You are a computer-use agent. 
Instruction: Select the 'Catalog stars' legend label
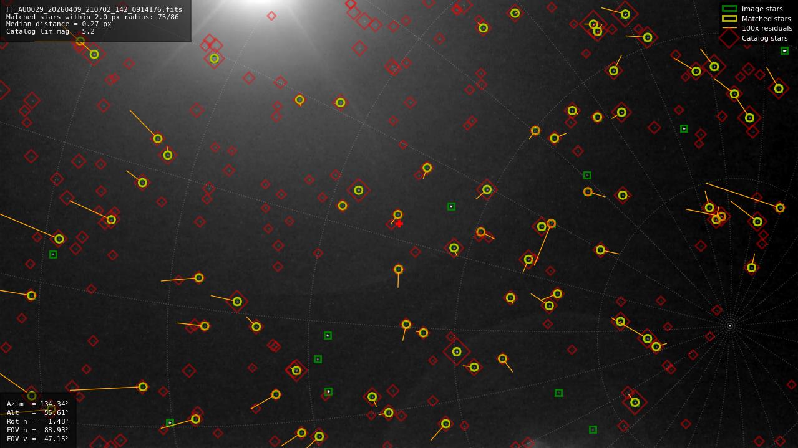[764, 38]
